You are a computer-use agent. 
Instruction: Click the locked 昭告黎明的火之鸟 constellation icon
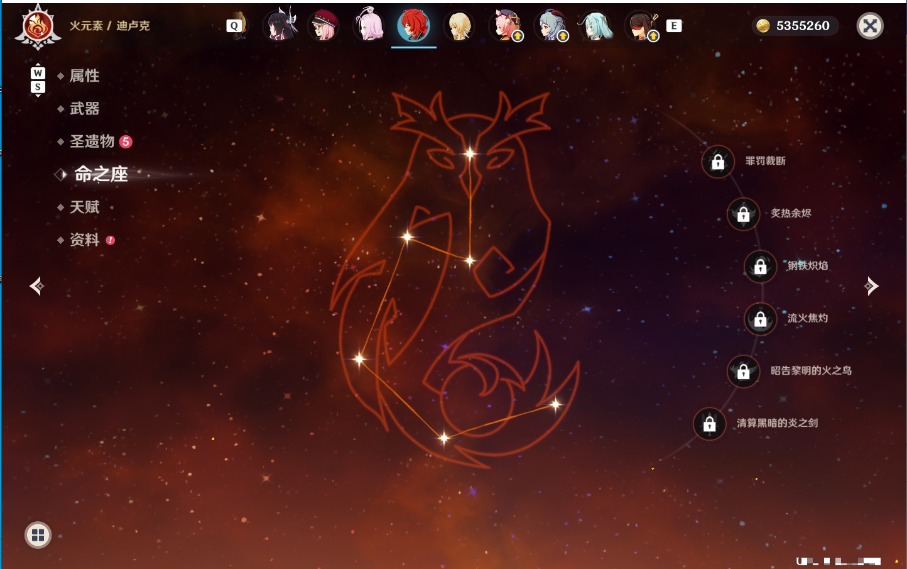(743, 371)
